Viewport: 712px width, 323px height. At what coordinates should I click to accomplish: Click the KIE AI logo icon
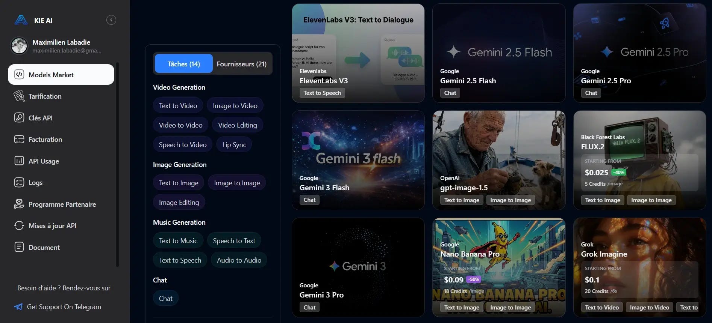21,20
